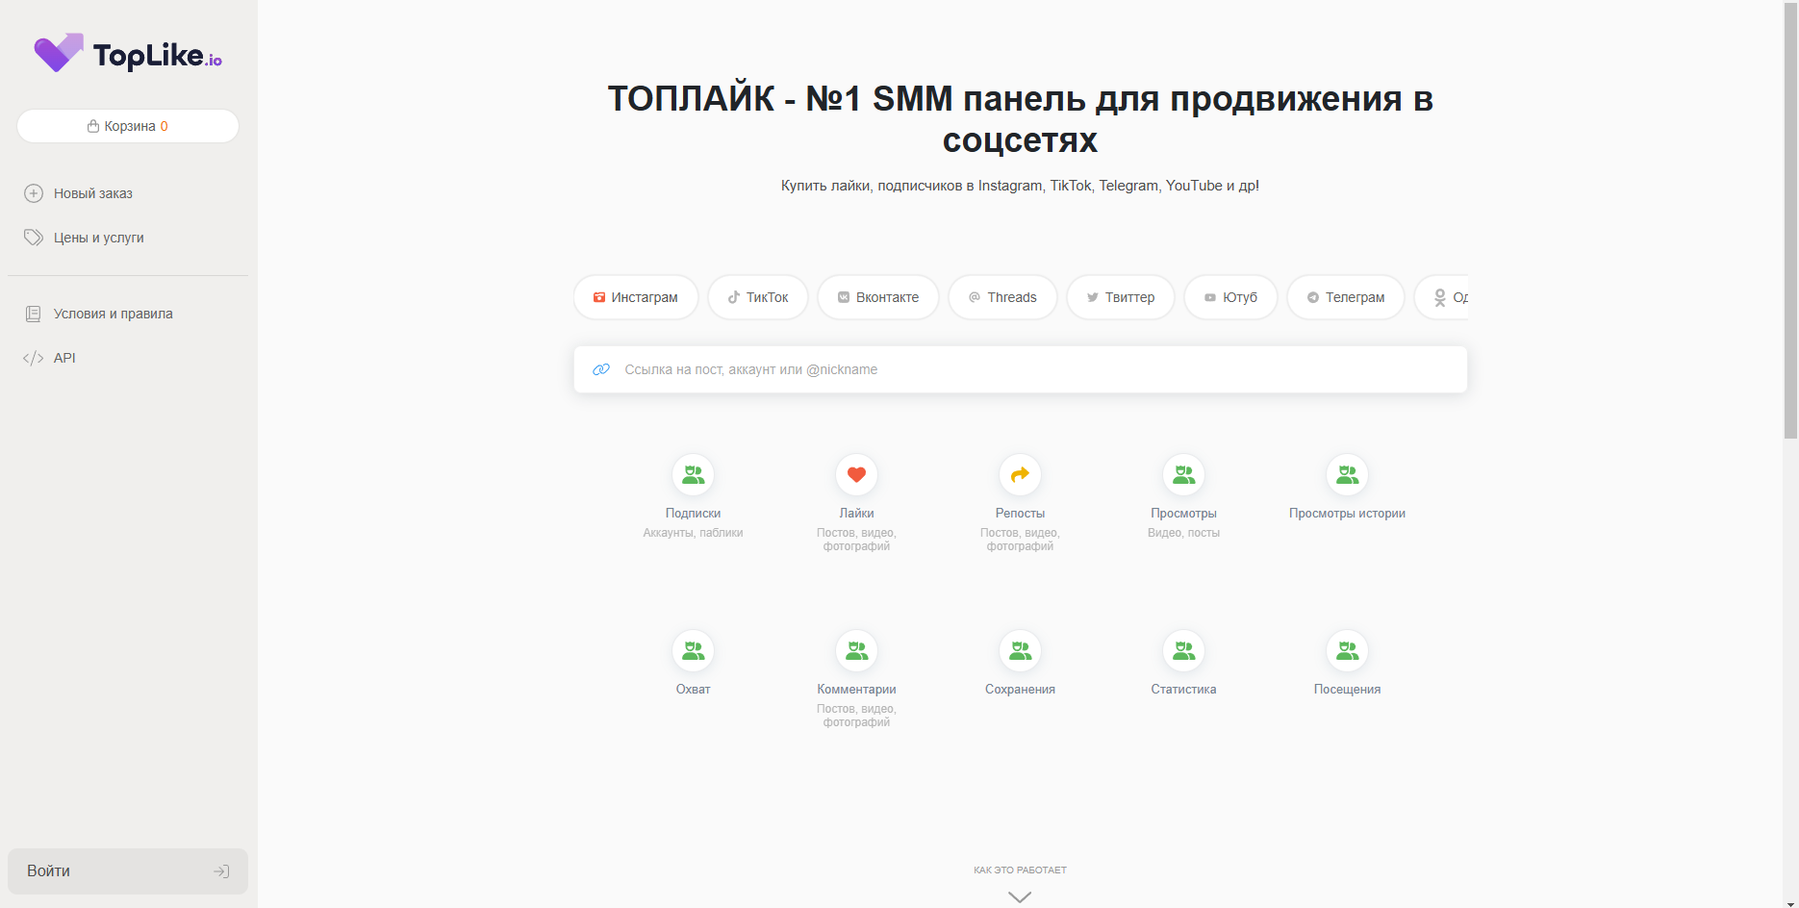Select the Твиттер network tab
The width and height of the screenshot is (1799, 908).
tap(1121, 297)
